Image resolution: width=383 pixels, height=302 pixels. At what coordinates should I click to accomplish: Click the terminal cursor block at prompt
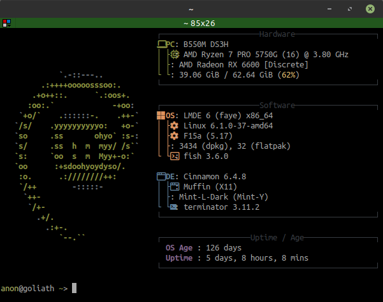(x=75, y=288)
